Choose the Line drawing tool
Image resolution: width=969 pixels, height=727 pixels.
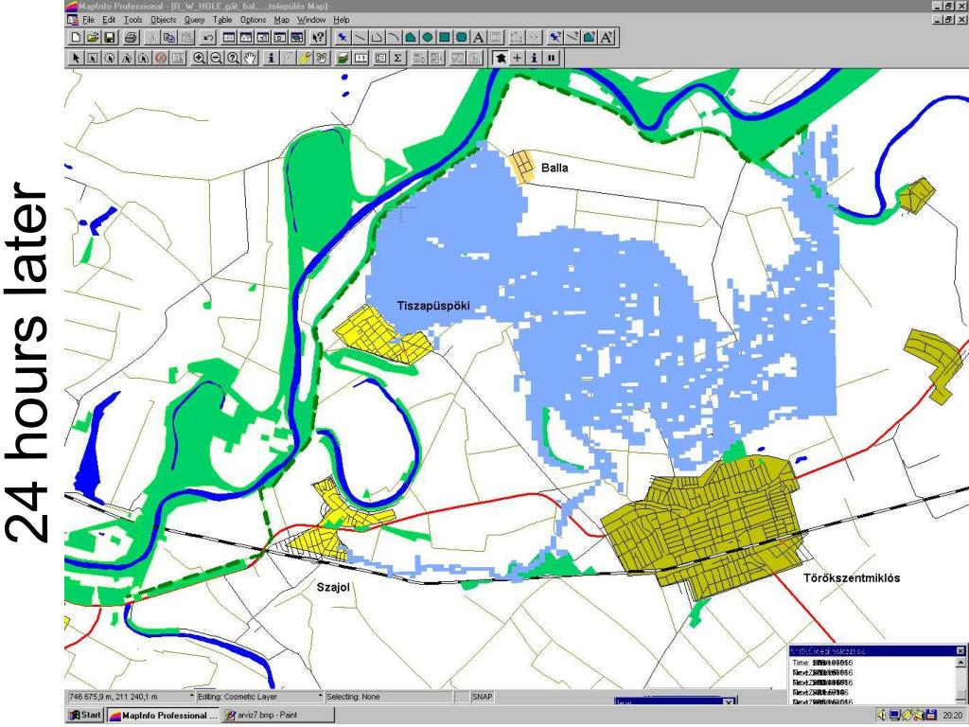pyautogui.click(x=359, y=38)
